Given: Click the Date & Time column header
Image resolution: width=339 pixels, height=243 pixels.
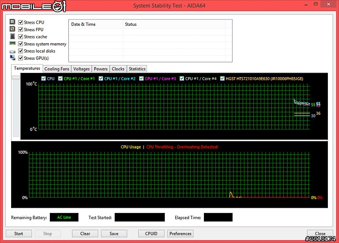Looking at the screenshot, I should [x=96, y=24].
